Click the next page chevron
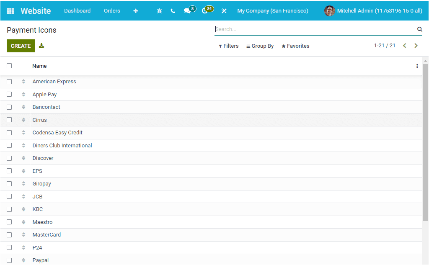This screenshot has width=429, height=265. coord(416,45)
